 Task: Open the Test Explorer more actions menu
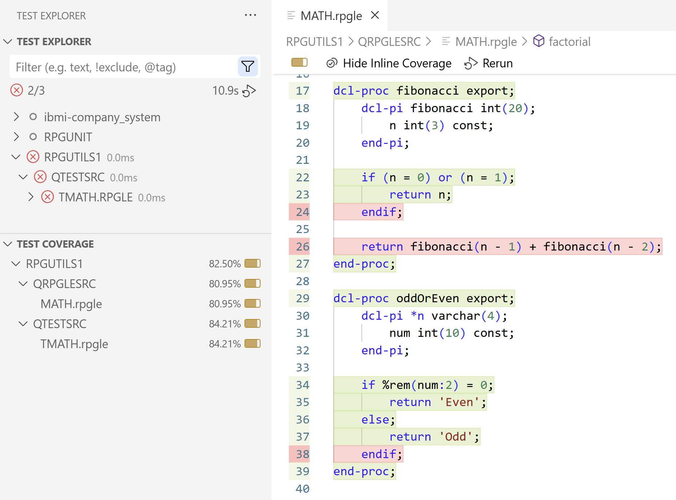pyautogui.click(x=250, y=15)
